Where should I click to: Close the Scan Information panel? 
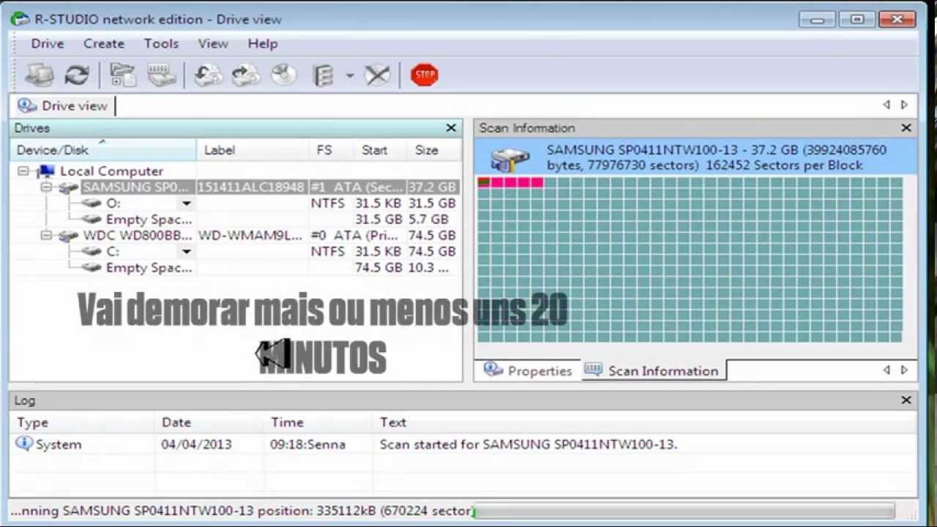pyautogui.click(x=906, y=128)
